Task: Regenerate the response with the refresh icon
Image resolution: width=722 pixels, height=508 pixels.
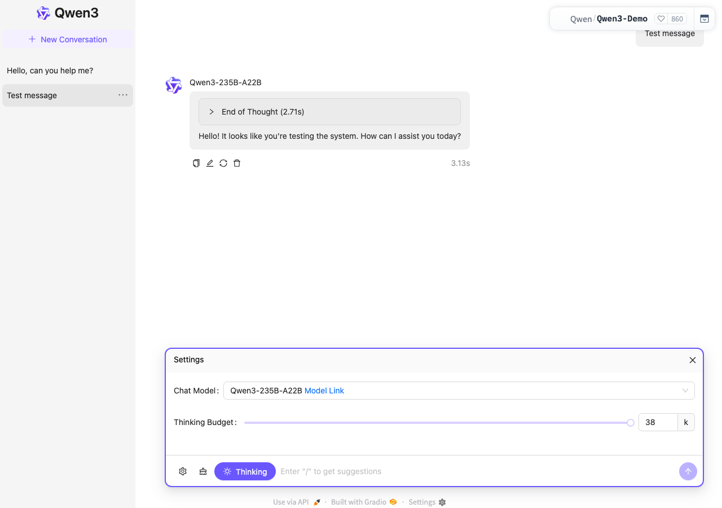Action: click(223, 163)
